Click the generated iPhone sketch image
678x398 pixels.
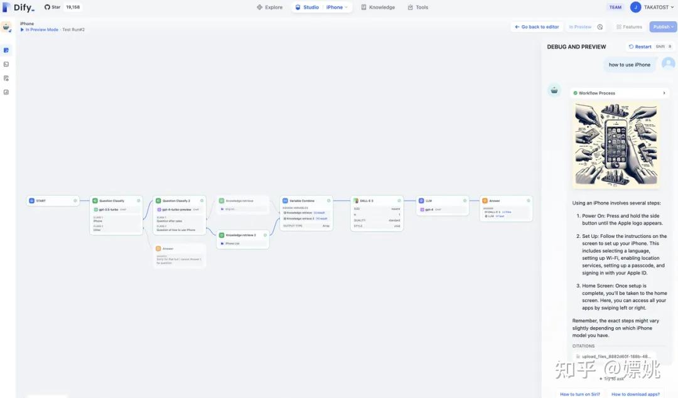click(x=616, y=144)
